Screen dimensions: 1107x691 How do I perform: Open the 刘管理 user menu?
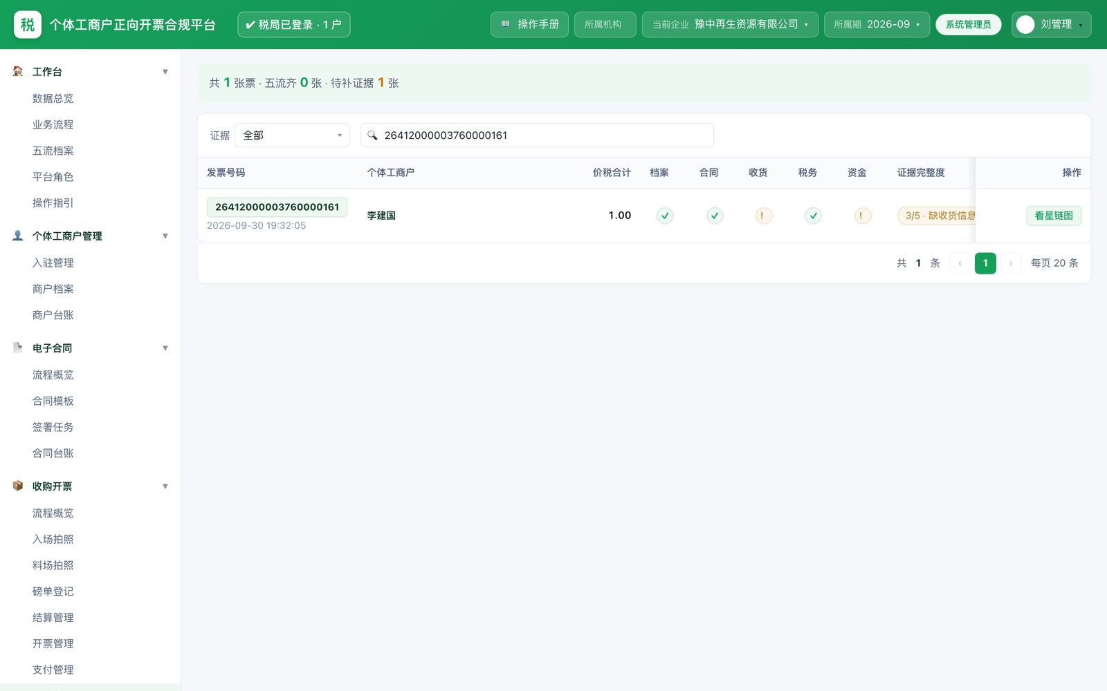click(x=1051, y=24)
